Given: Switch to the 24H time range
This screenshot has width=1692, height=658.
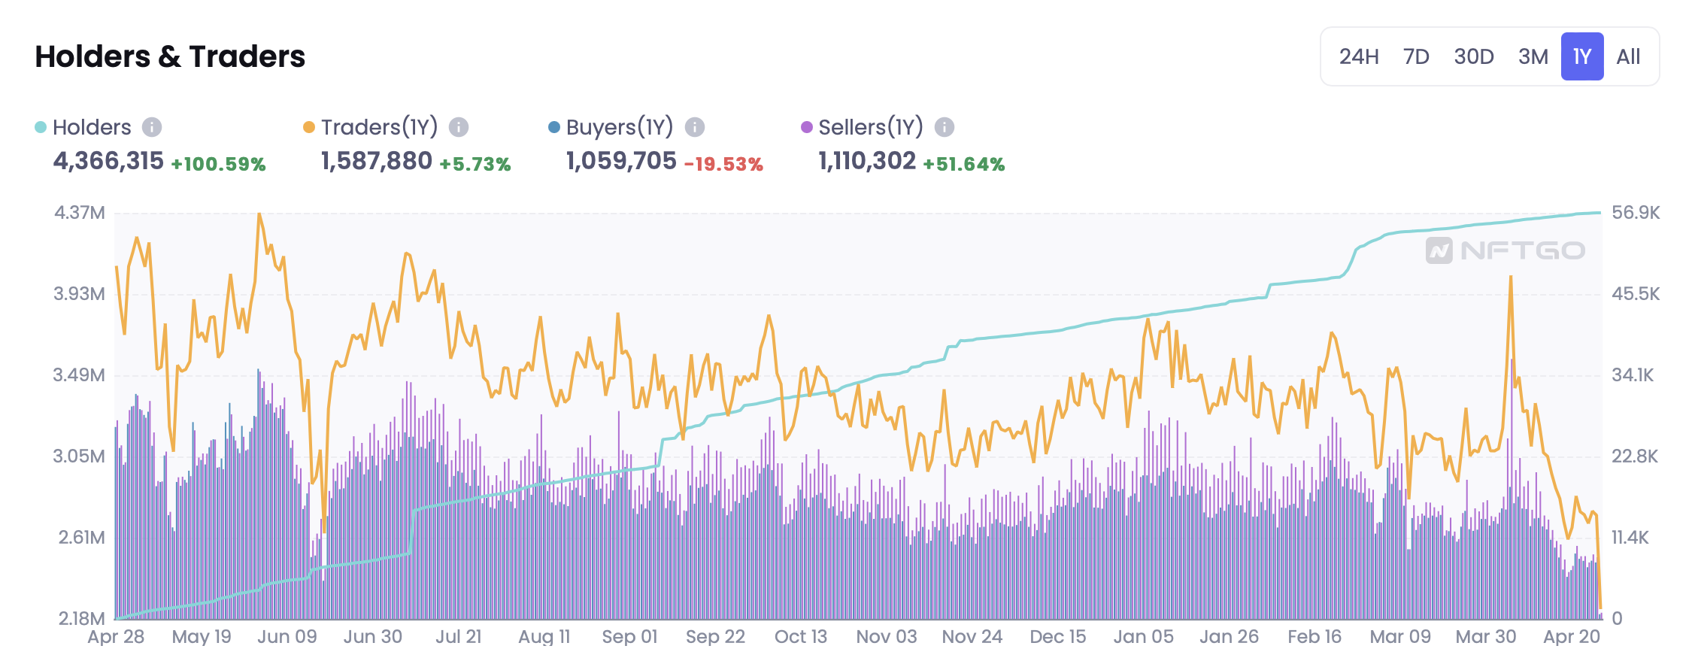Looking at the screenshot, I should 1359,56.
